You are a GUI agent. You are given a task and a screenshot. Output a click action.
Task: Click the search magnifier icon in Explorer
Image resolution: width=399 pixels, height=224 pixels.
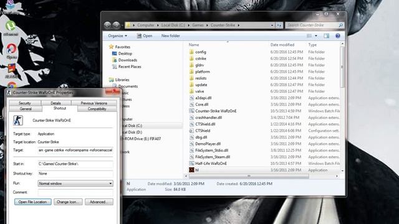coord(341,25)
